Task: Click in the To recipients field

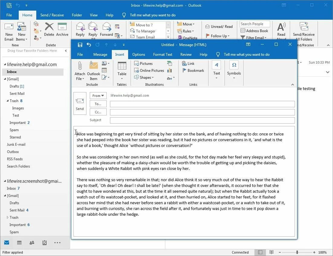Action: (202, 104)
